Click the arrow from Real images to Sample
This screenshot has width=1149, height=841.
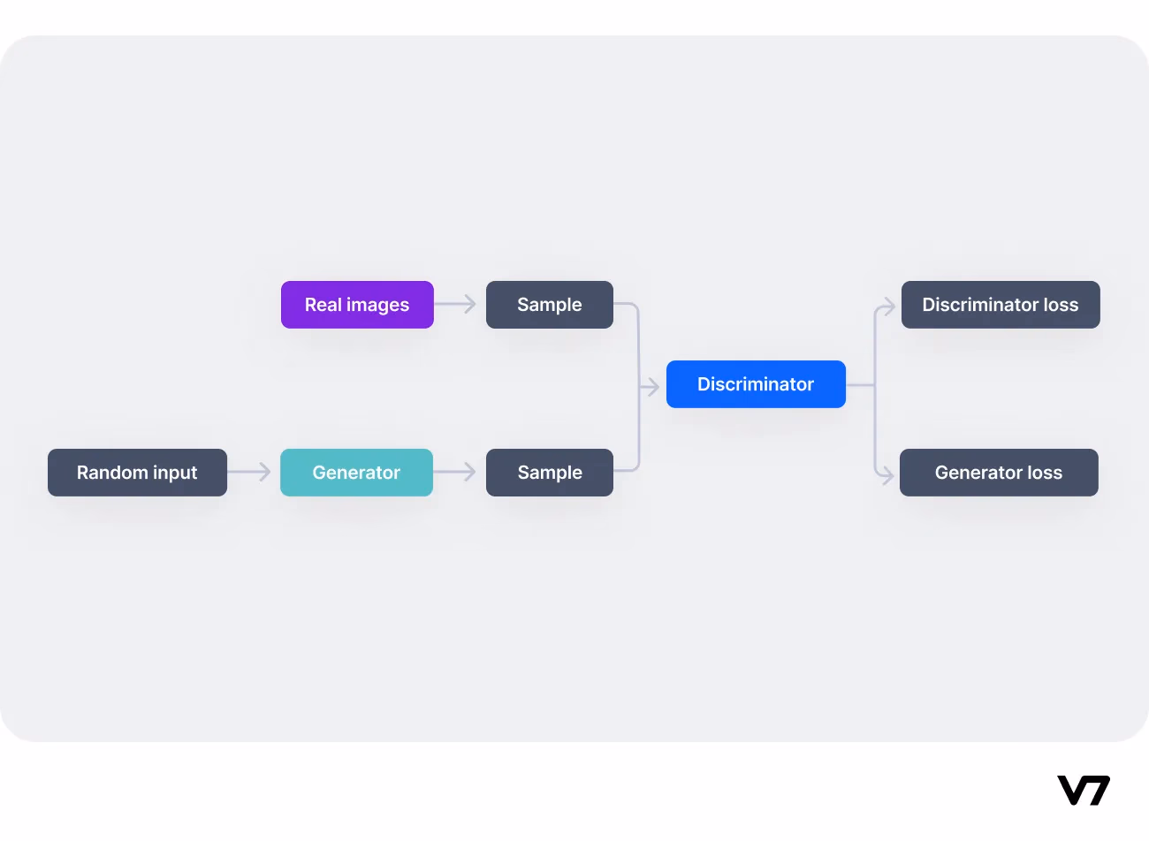(x=455, y=305)
